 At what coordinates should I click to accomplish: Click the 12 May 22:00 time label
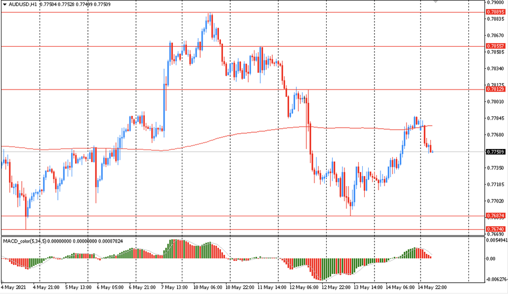pyautogui.click(x=337, y=287)
